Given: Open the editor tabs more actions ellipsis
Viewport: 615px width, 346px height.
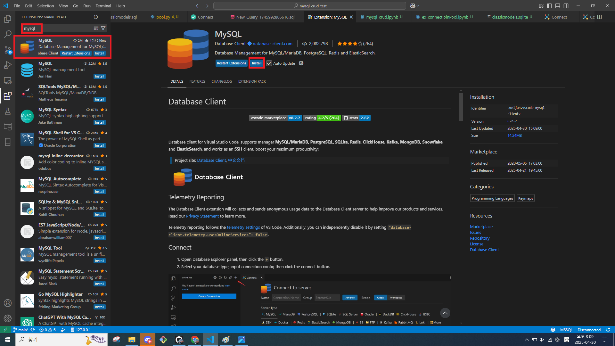Looking at the screenshot, I should (608, 17).
